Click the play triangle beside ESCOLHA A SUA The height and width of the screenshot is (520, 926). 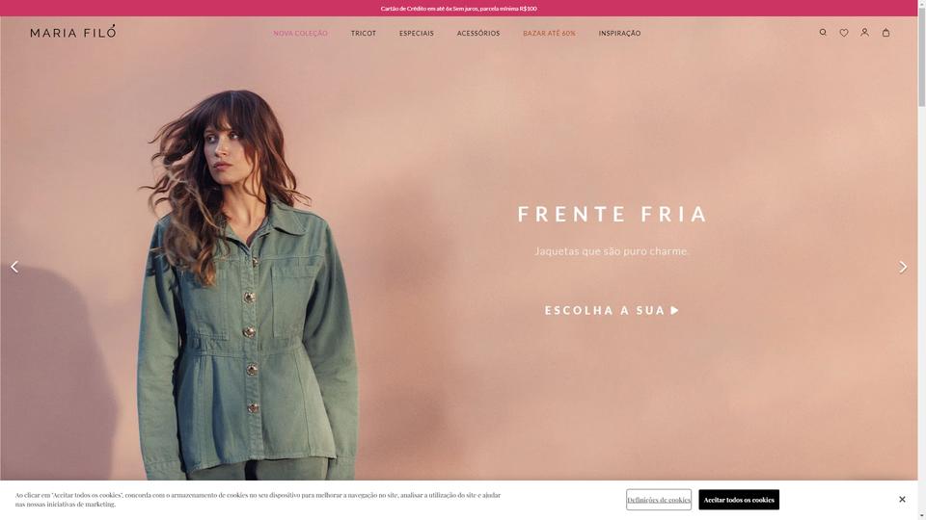pyautogui.click(x=675, y=310)
